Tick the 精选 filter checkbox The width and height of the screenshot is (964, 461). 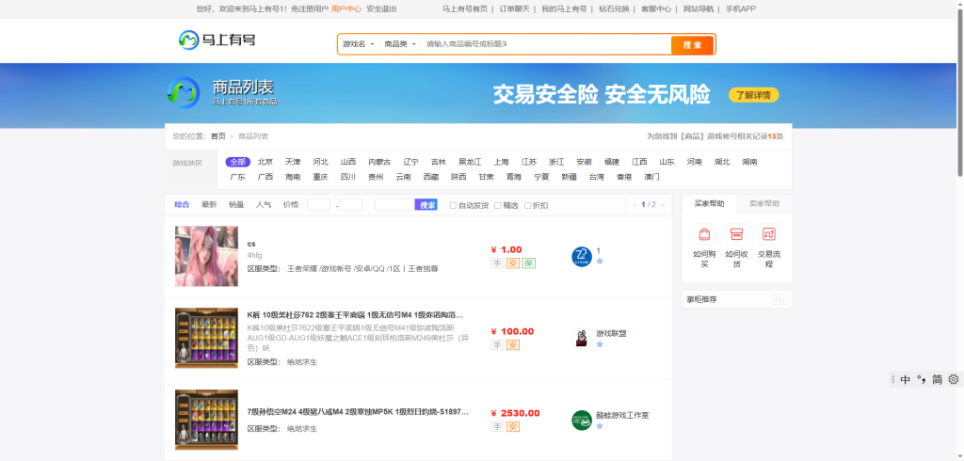[x=498, y=205]
